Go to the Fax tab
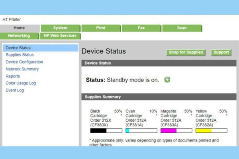Image resolution: width=239 pixels, height=159 pixels. coord(141,28)
